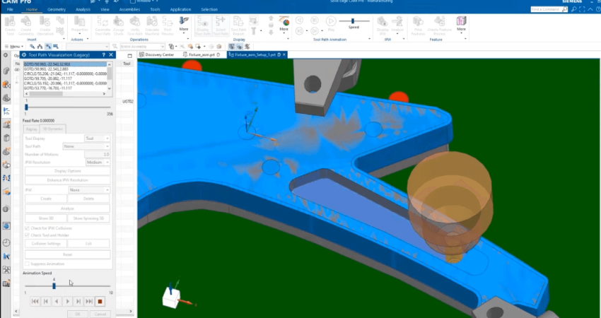Click the view orientation triad cube
This screenshot has height=318, width=601.
171,298
